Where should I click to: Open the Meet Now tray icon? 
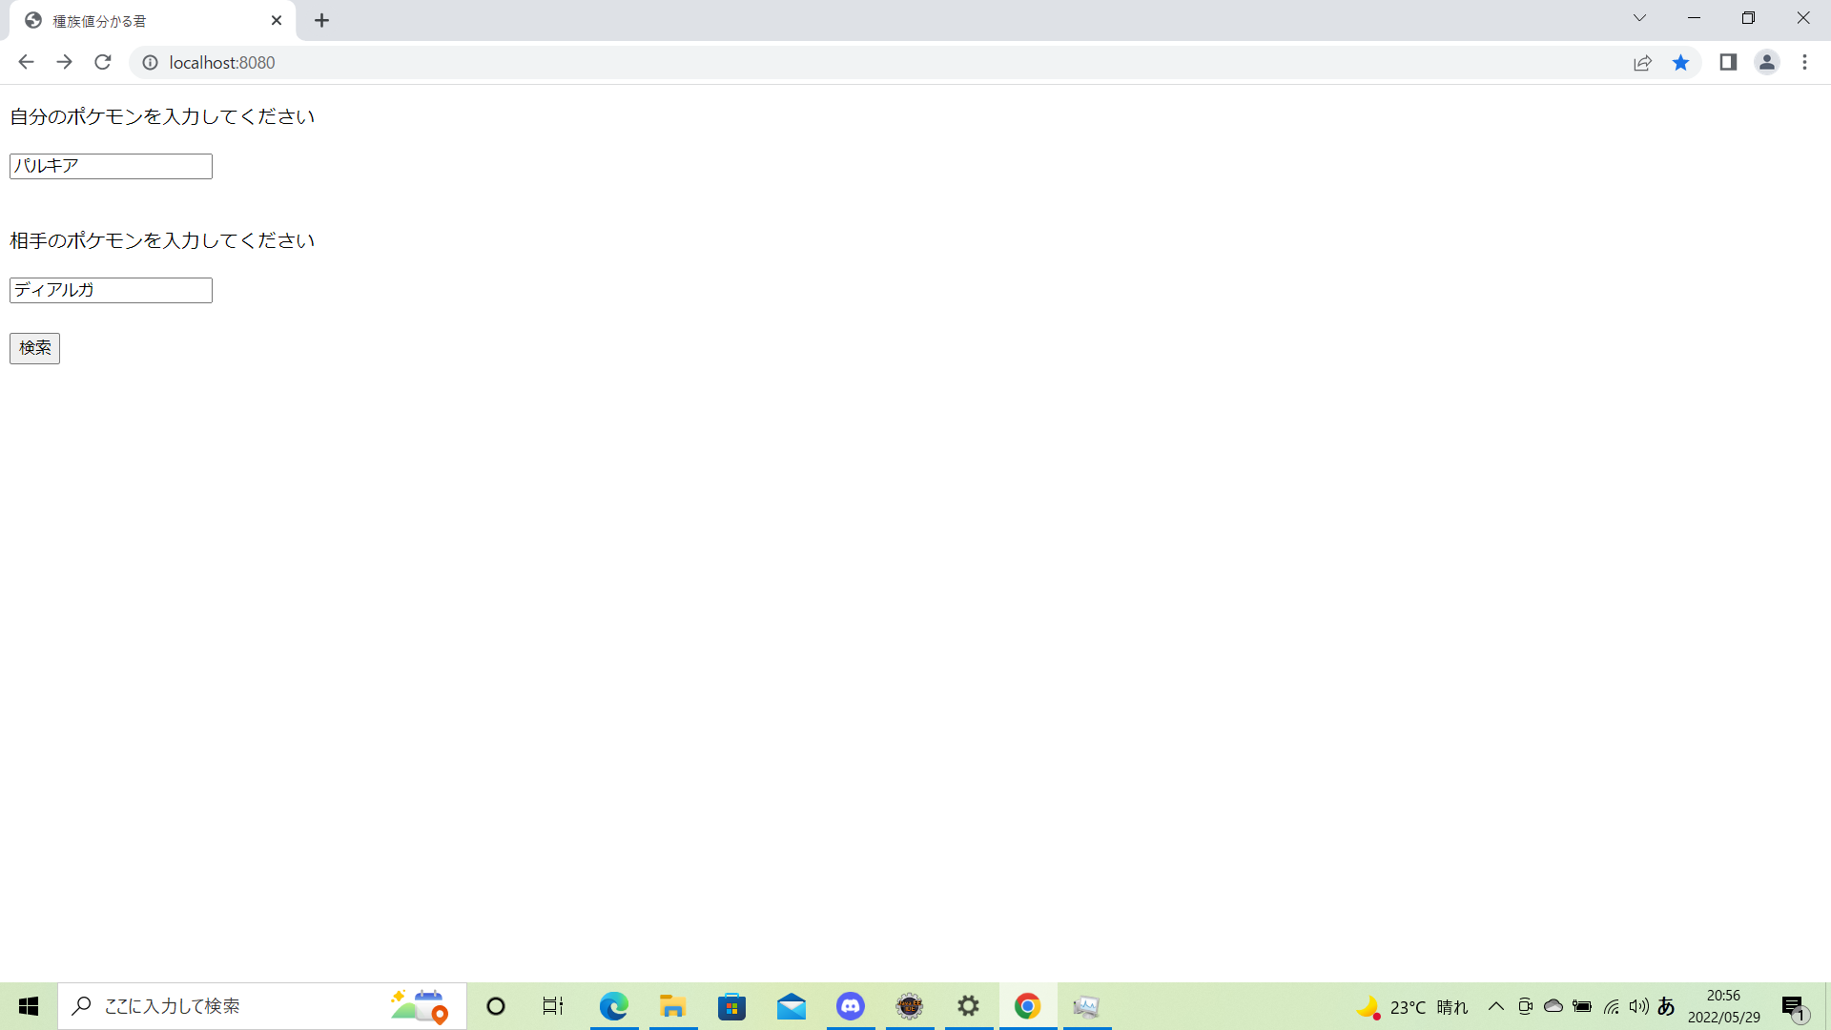pyautogui.click(x=1525, y=1006)
